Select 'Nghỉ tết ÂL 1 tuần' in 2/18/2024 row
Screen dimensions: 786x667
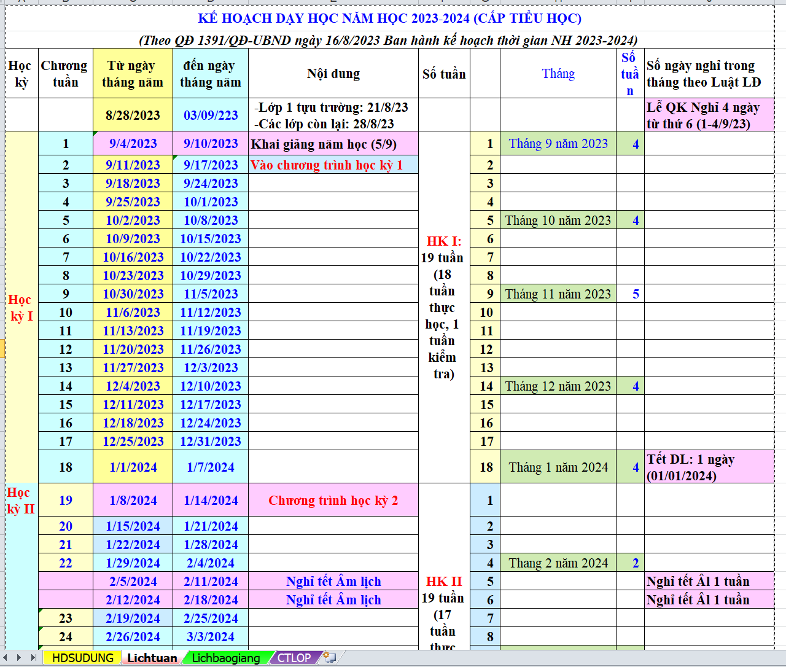pyautogui.click(x=709, y=599)
